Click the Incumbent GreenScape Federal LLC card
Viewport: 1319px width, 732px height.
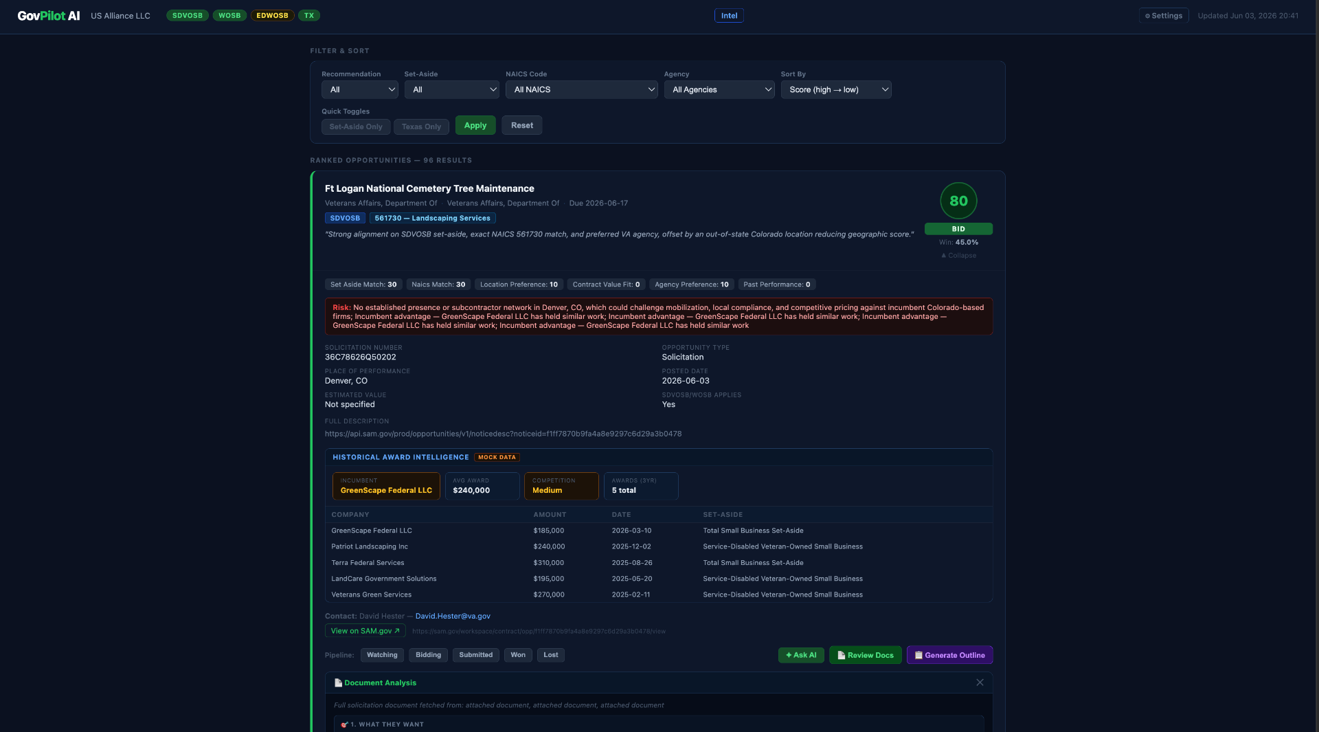click(386, 486)
